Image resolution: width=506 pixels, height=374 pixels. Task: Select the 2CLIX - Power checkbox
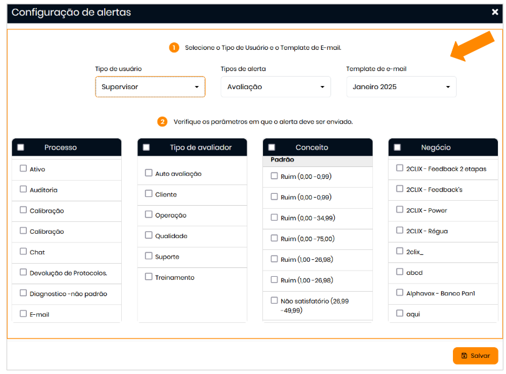click(x=400, y=210)
